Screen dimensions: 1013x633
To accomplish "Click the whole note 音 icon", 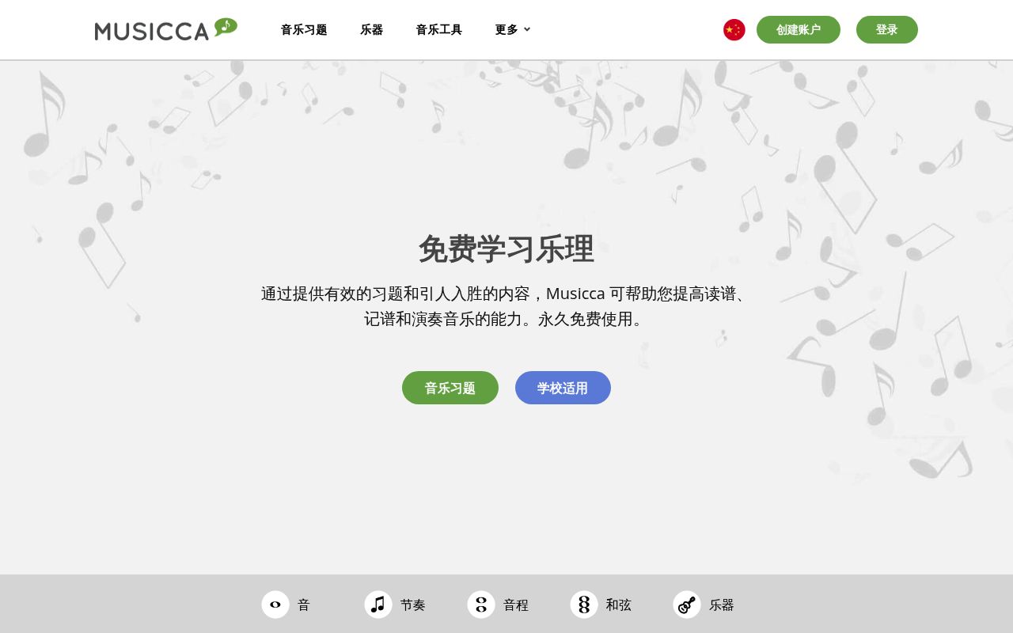I will tap(275, 605).
